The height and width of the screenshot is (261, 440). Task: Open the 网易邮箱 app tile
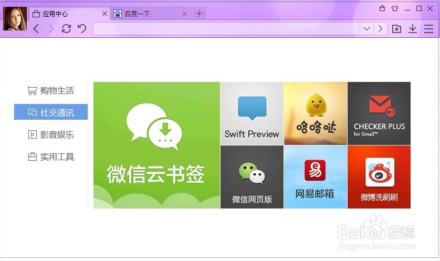pyautogui.click(x=316, y=177)
